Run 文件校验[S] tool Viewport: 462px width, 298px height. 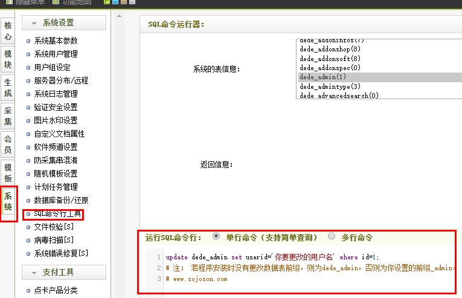(54, 227)
